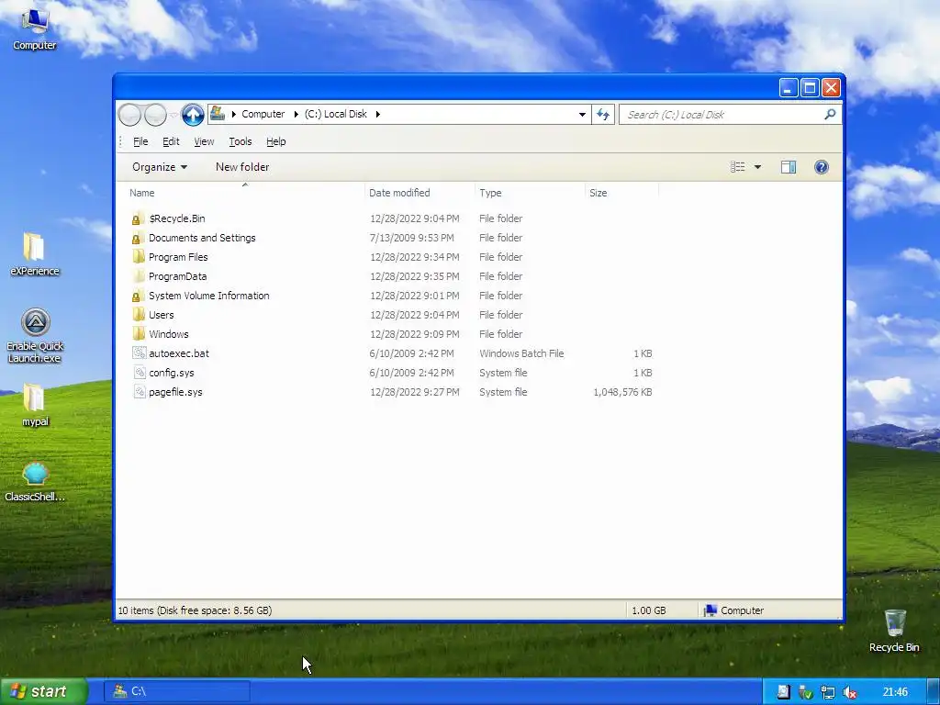Select the $Recycle.Bin folder icon
The height and width of the screenshot is (705, 940).
pyautogui.click(x=138, y=218)
